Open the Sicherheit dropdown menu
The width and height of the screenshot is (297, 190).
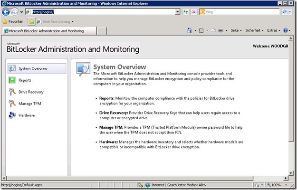pyautogui.click(x=254, y=30)
